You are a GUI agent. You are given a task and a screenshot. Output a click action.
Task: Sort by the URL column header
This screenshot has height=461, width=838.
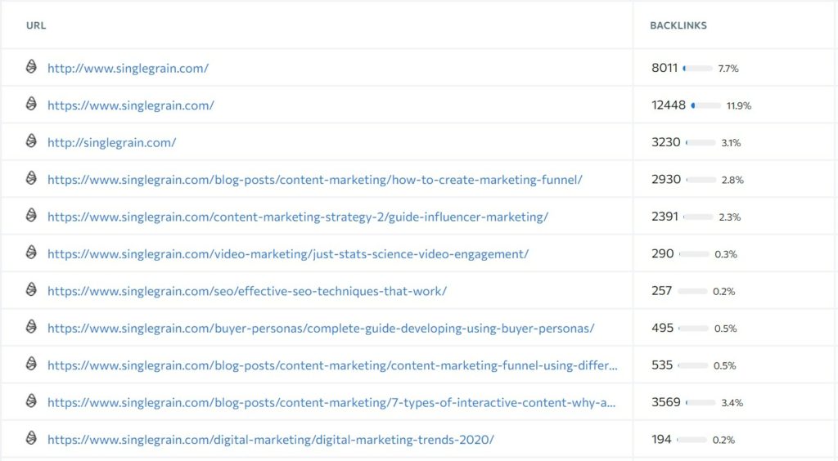(36, 25)
